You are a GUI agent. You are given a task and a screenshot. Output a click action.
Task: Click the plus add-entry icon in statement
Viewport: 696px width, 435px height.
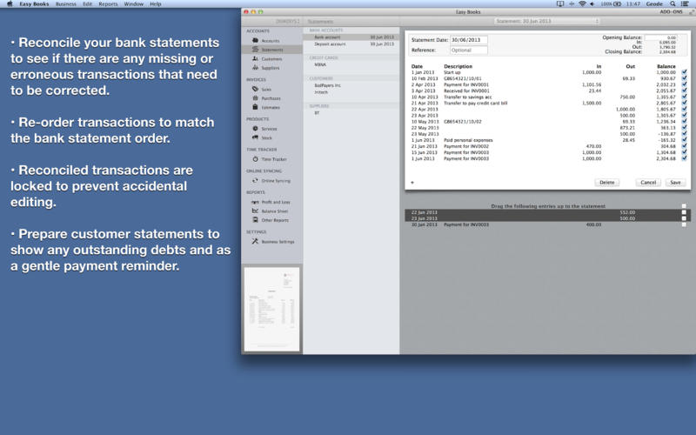[x=412, y=183]
